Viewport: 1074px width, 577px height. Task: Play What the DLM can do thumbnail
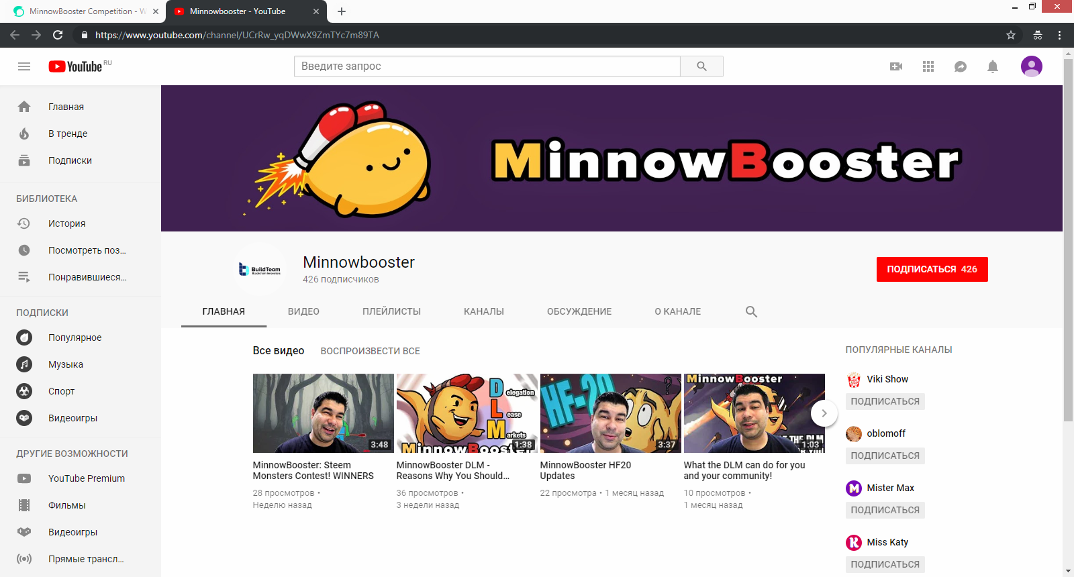point(754,413)
